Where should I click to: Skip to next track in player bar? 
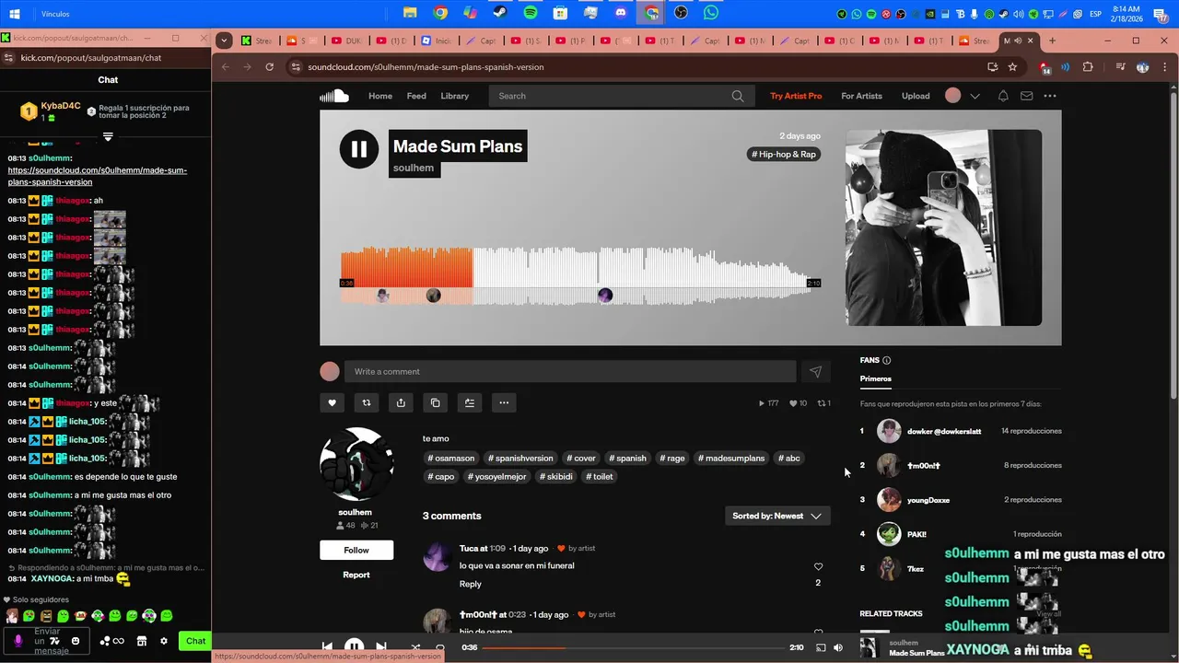[381, 647]
